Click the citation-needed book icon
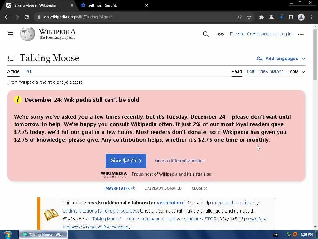 (52, 215)
